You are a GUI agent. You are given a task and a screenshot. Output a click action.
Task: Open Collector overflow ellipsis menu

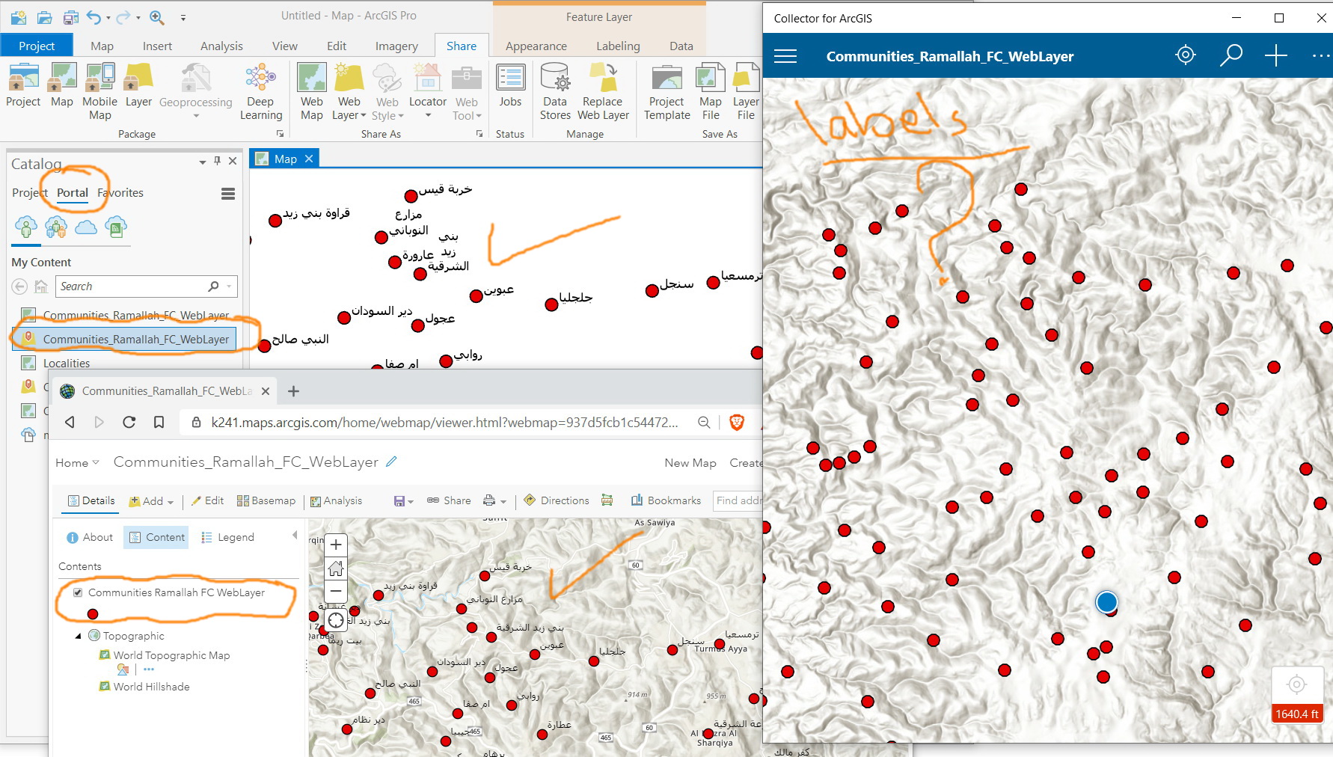tap(1320, 55)
